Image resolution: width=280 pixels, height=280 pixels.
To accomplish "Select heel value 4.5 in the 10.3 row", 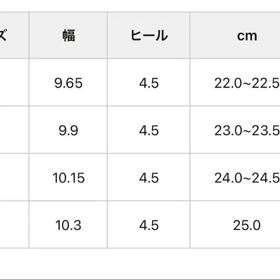I will (x=149, y=225).
